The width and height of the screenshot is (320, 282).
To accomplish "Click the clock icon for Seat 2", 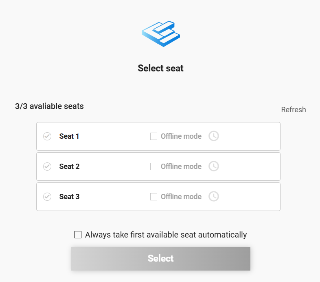I will [214, 166].
